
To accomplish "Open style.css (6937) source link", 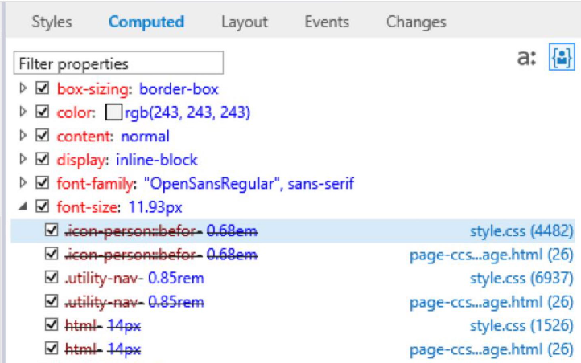I will tap(521, 279).
